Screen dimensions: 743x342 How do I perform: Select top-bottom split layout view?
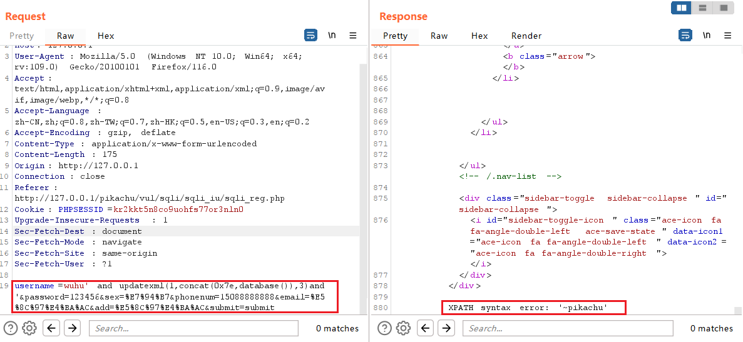[x=702, y=8]
